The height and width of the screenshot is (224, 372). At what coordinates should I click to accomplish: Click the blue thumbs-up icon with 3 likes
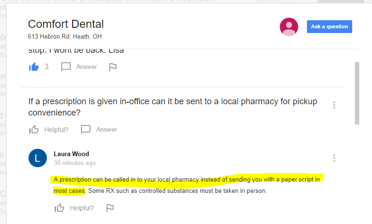click(33, 67)
